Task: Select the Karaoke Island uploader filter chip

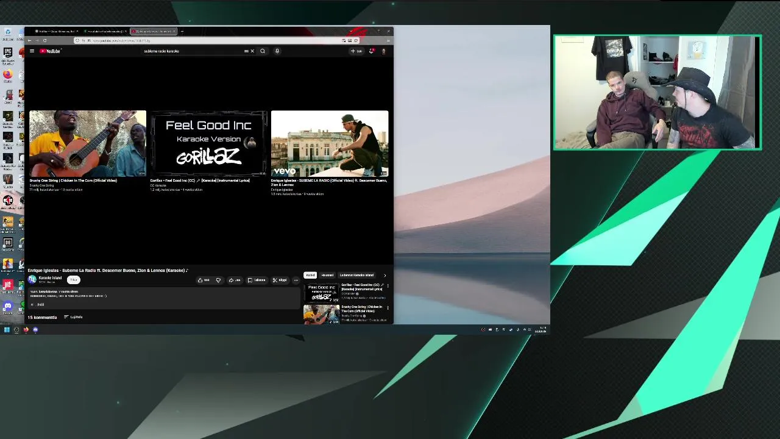Action: (356, 275)
